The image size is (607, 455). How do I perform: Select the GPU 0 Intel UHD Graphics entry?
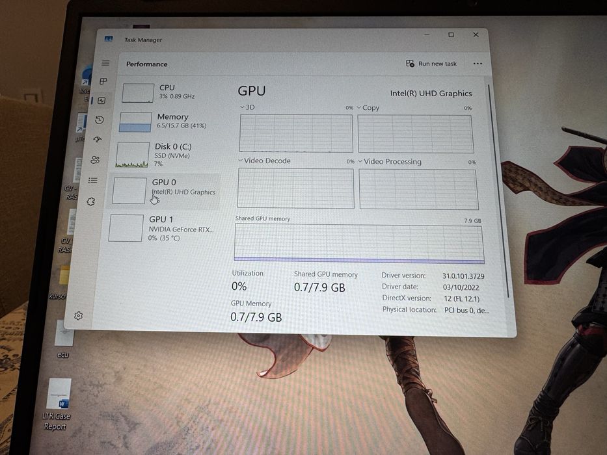click(x=164, y=190)
